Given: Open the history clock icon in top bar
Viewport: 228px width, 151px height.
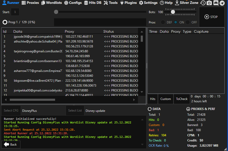Looking at the screenshot, I should (x=203, y=3).
